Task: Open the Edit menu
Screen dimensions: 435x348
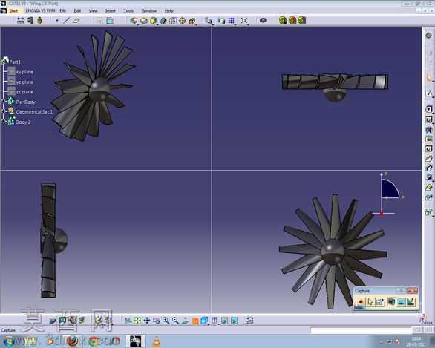Action: (77, 11)
